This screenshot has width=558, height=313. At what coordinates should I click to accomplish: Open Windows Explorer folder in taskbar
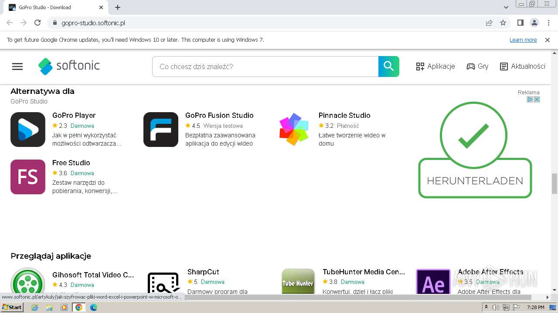(x=49, y=307)
